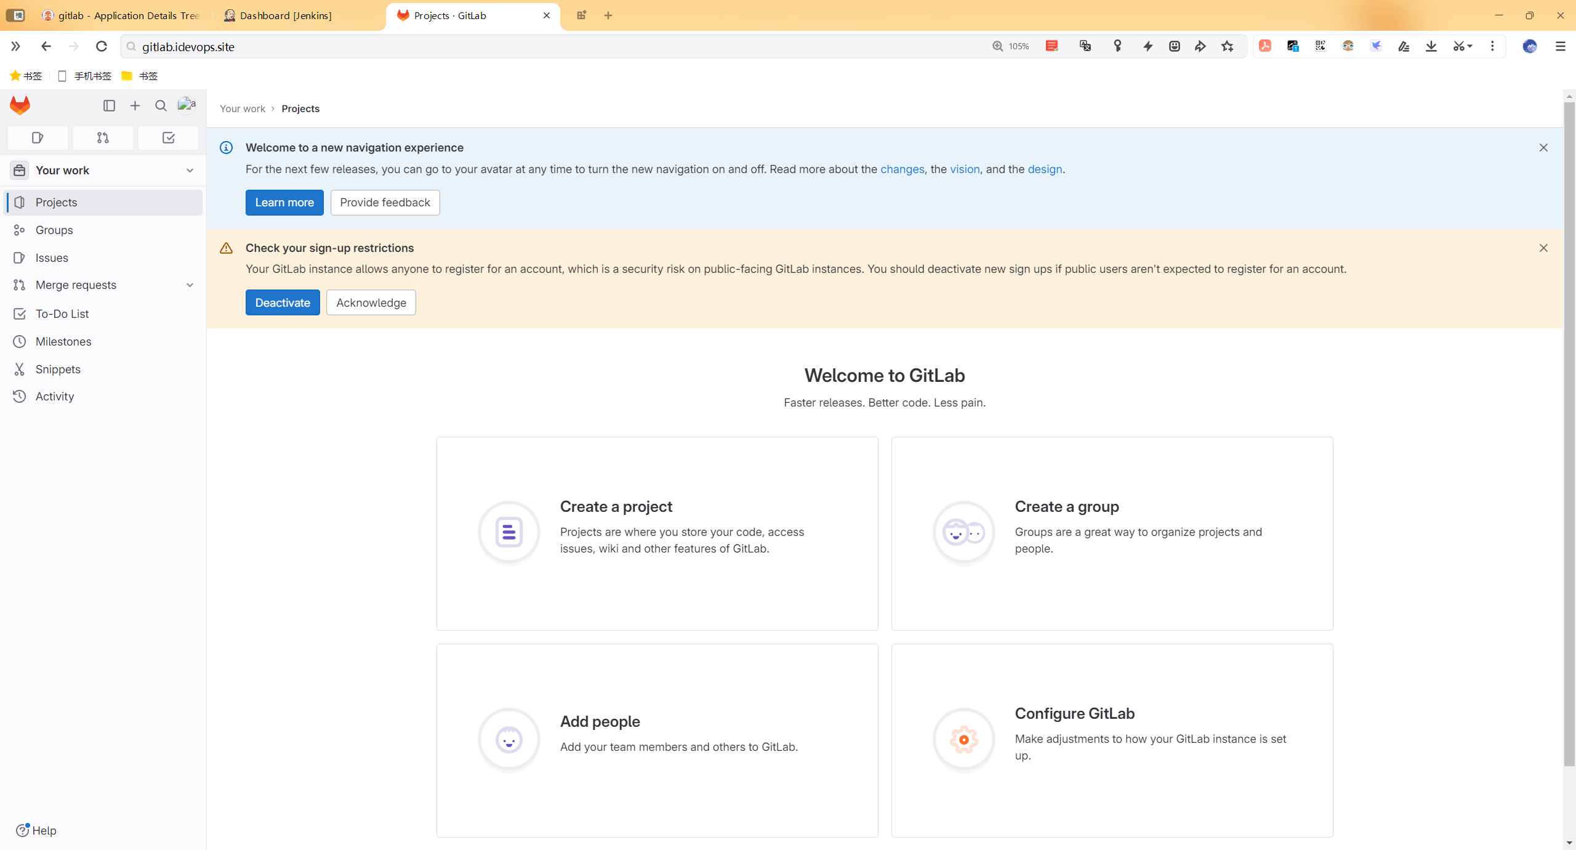Open merge requests shortcut icon
The width and height of the screenshot is (1576, 850).
pyautogui.click(x=103, y=138)
